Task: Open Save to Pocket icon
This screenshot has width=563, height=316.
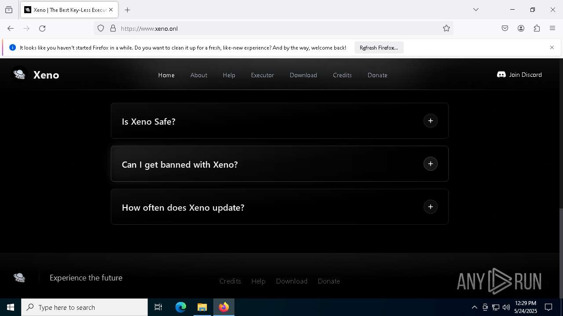Action: point(505,29)
